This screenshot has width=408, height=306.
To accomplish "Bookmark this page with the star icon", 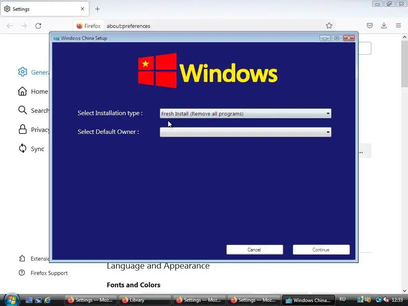I will 329,25.
